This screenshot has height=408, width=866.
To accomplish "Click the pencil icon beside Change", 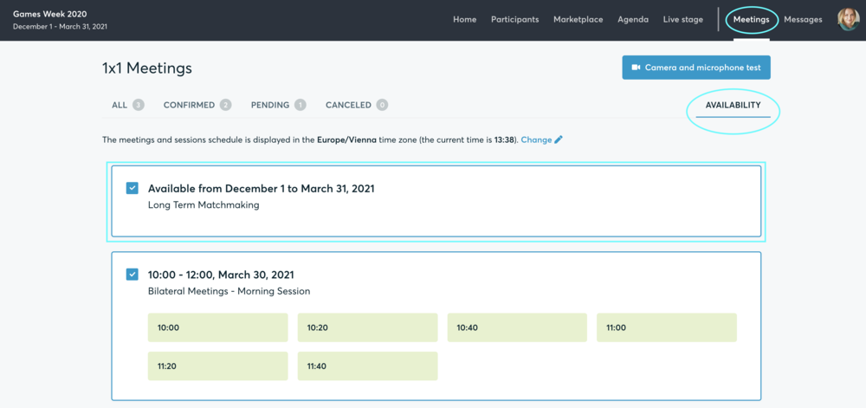I will [559, 139].
